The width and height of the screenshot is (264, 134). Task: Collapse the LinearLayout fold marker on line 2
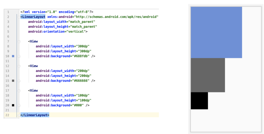[19, 17]
